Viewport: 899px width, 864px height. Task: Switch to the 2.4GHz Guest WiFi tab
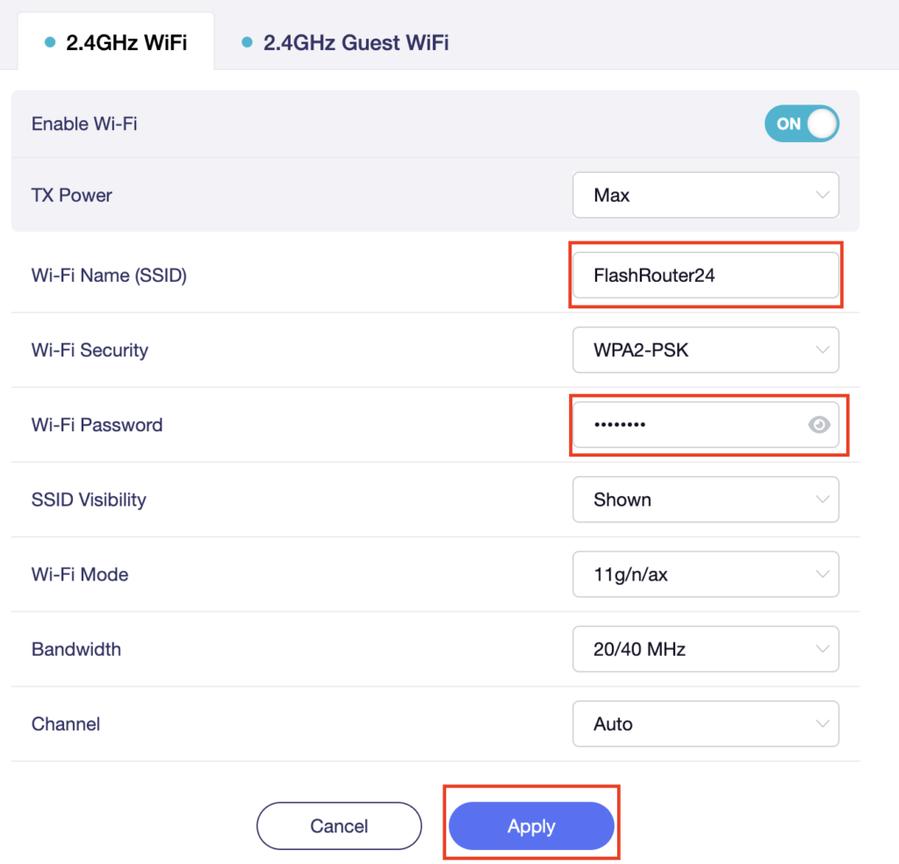[345, 42]
